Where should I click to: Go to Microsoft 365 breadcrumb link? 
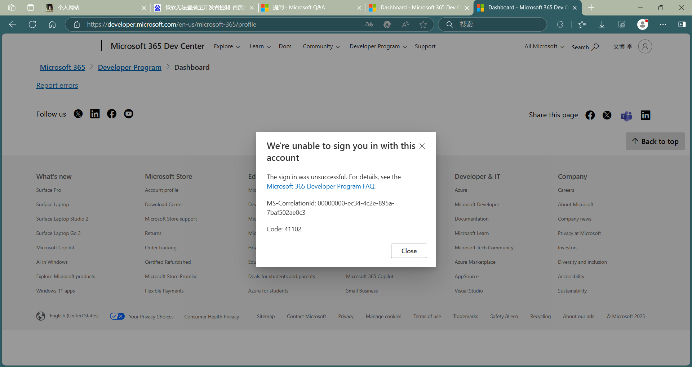(62, 67)
